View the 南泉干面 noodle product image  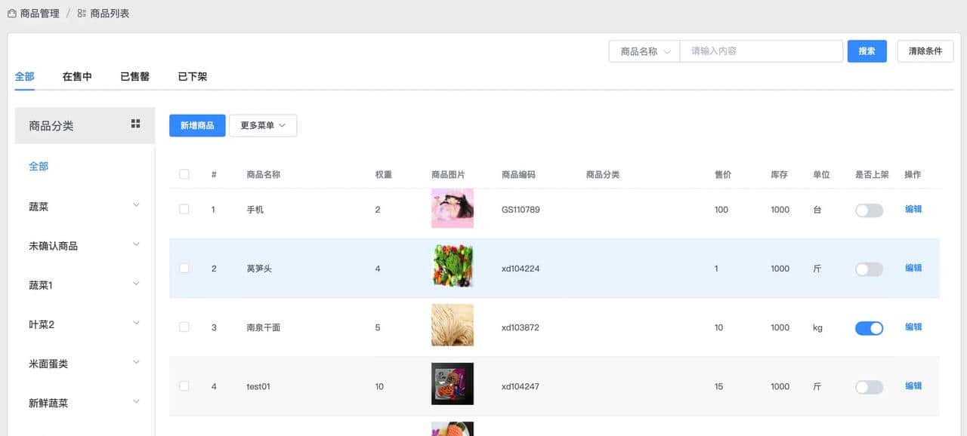pyautogui.click(x=452, y=325)
